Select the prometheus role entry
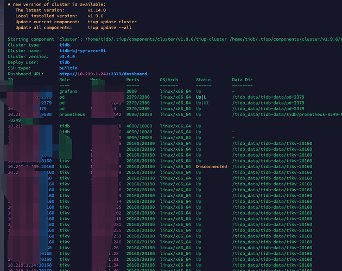 [72, 114]
